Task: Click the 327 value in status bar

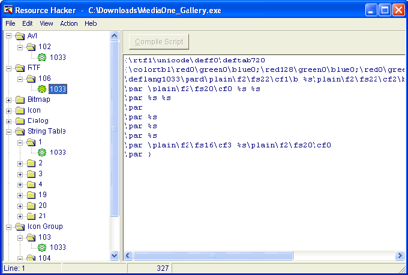Action: click(x=163, y=268)
